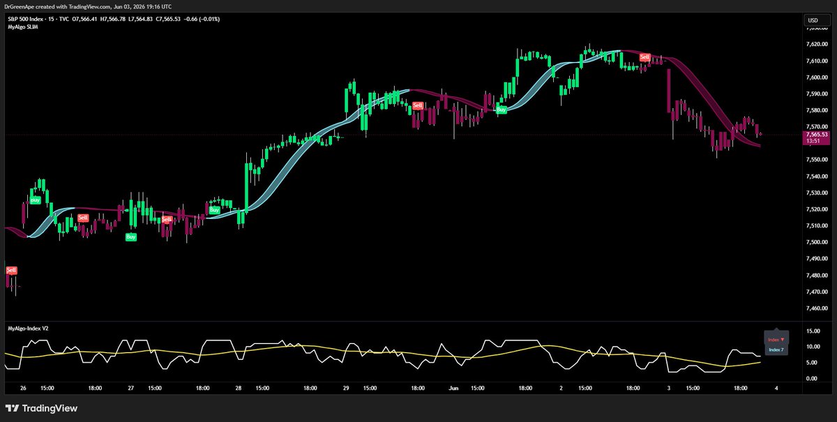Click the Buy marker on June 1

point(502,110)
